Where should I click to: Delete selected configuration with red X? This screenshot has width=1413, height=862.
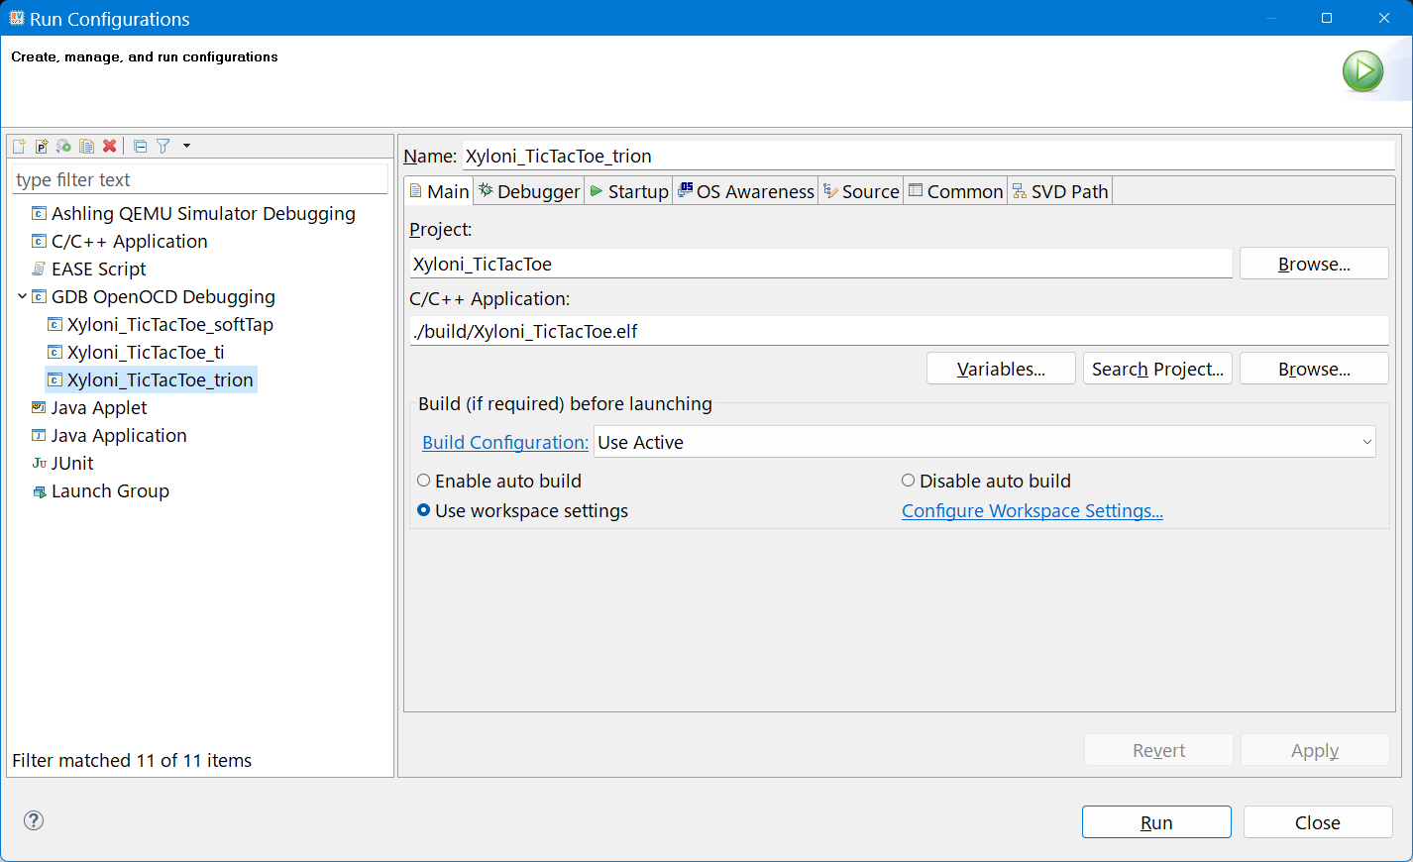pyautogui.click(x=110, y=146)
